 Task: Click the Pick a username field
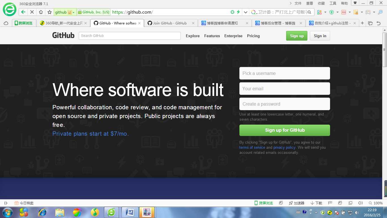(285, 73)
